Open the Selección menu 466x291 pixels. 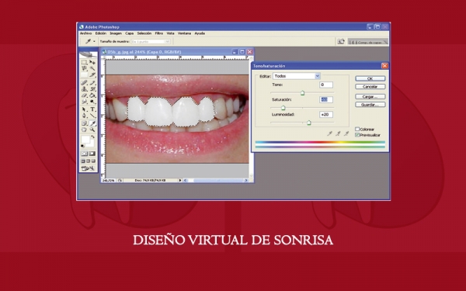point(144,33)
